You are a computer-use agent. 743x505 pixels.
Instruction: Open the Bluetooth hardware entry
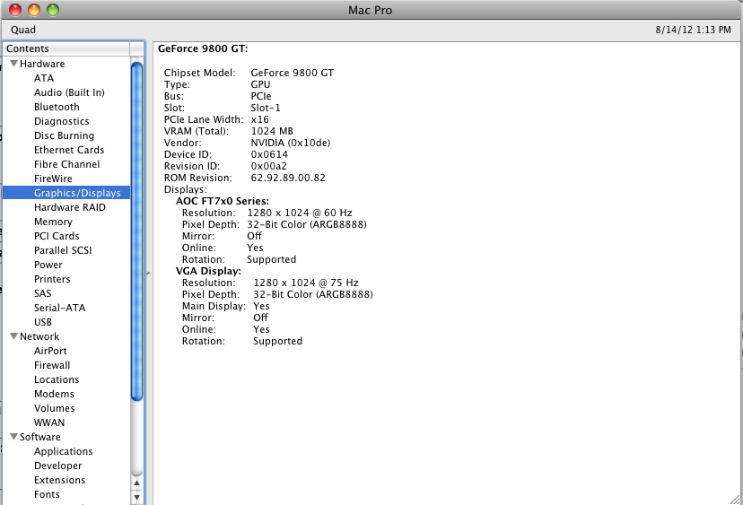[57, 107]
